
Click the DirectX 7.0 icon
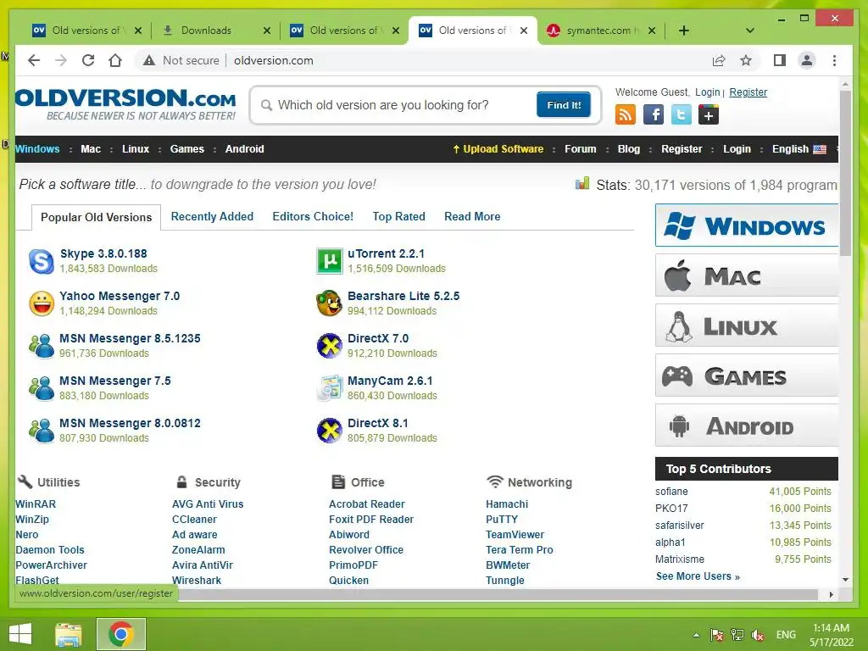click(330, 346)
